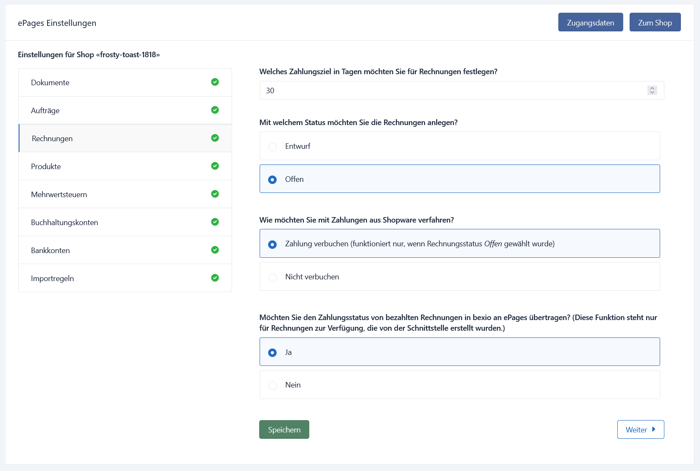Click green checkmark icon next to Mehrwertsteuern
The width and height of the screenshot is (700, 471).
pos(215,194)
